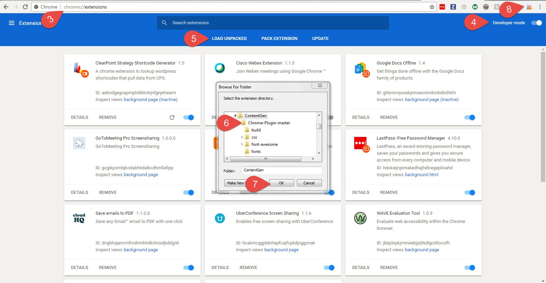546x283 pixels.
Task: Click the site info icon in address bar
Action: click(36, 7)
